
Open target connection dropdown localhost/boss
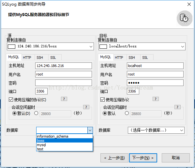tap(142, 46)
